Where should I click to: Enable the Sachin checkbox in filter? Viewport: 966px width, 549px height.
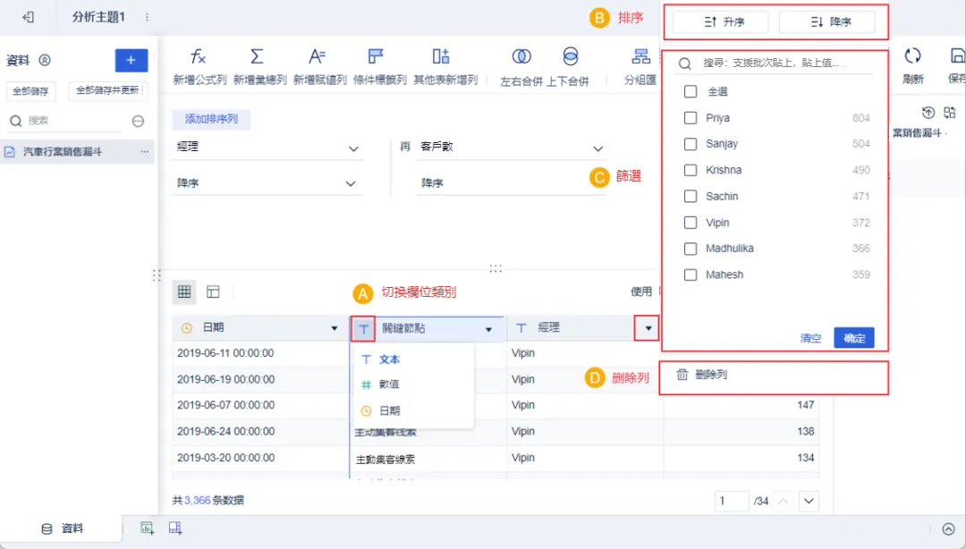pos(691,197)
